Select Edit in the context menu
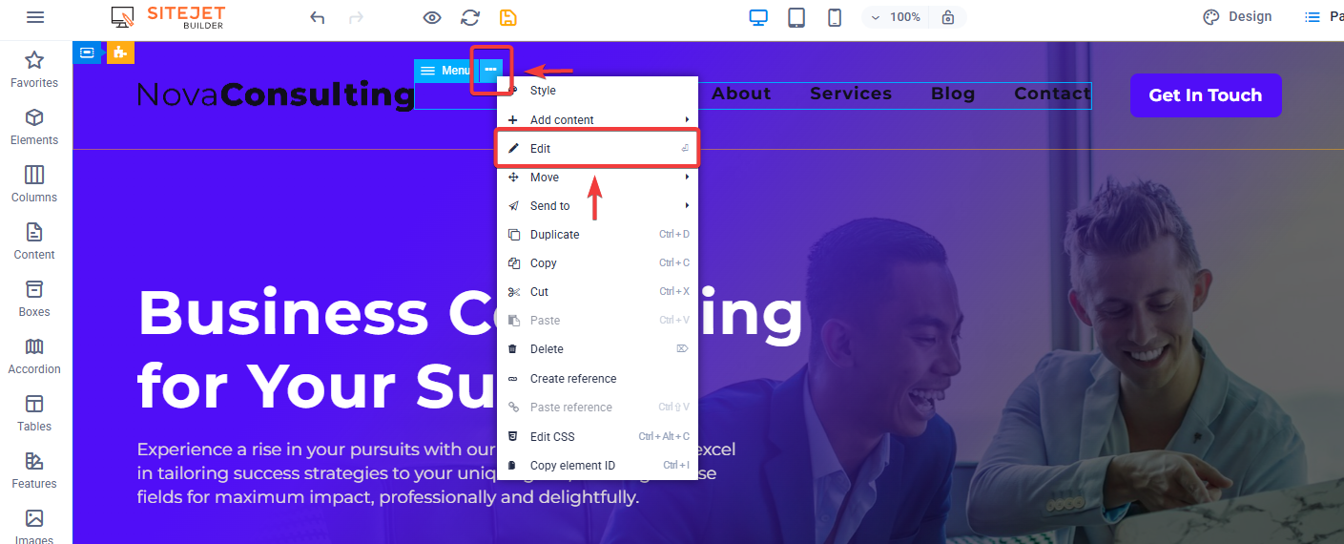This screenshot has height=544, width=1344. click(597, 149)
